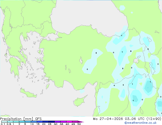Click the '40' legend scale label
This screenshot has width=162, height=125.
67,124
